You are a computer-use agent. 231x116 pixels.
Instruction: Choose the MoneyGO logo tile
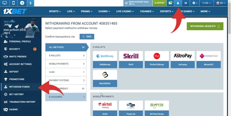[x=209, y=56]
